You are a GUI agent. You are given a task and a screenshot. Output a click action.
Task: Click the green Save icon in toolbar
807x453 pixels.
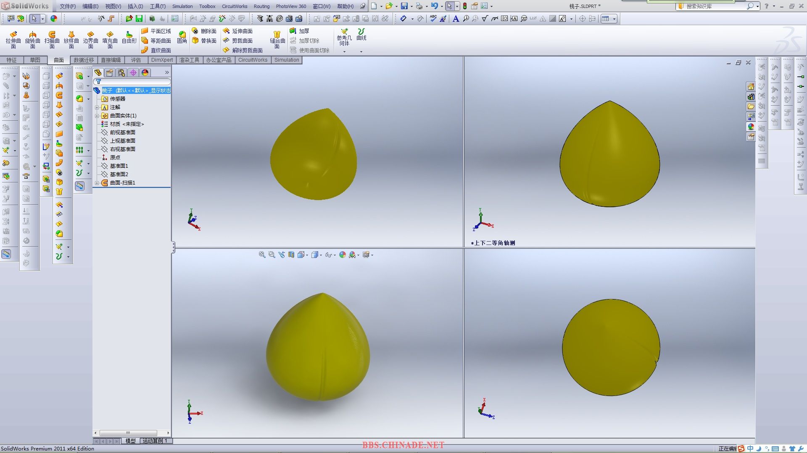pyautogui.click(x=139, y=18)
